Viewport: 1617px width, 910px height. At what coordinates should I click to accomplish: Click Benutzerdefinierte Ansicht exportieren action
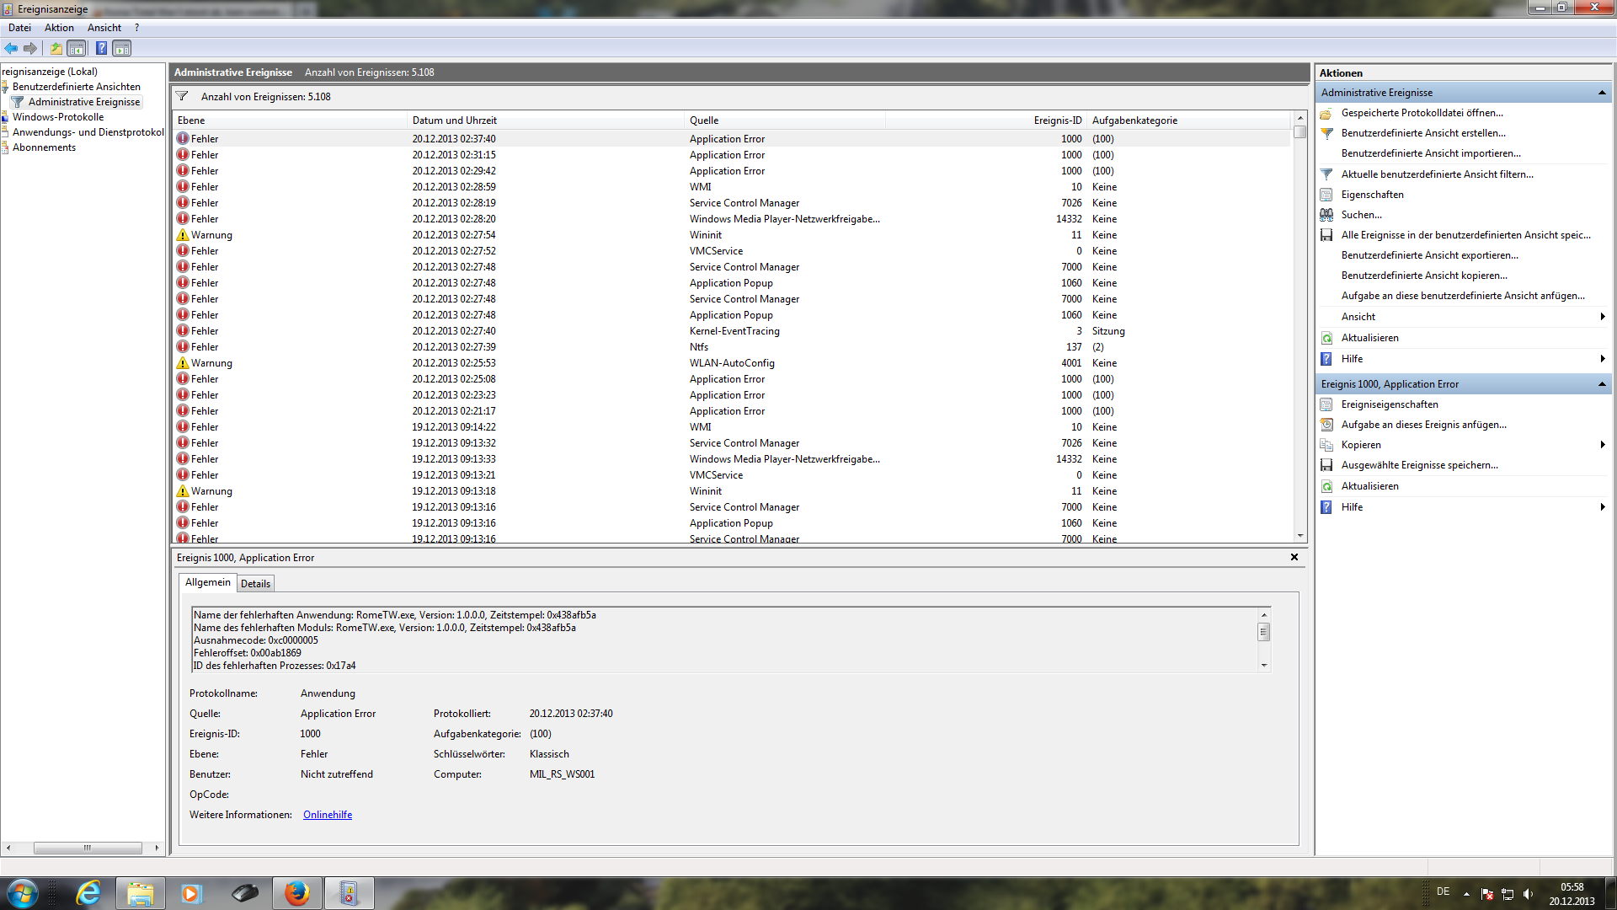pyautogui.click(x=1429, y=255)
